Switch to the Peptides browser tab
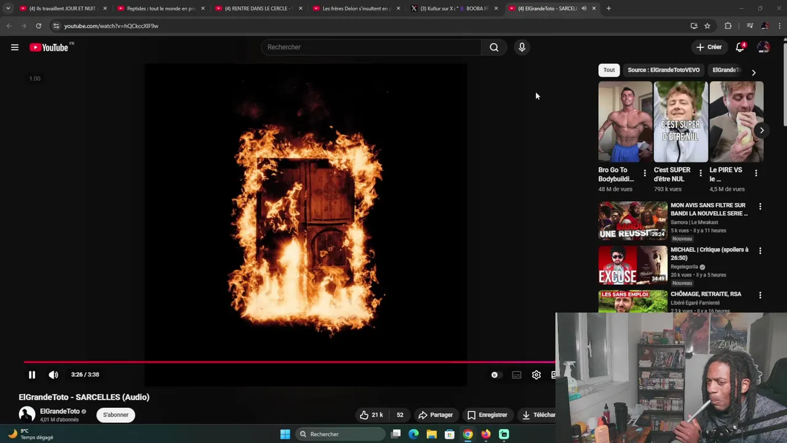Screen dimensions: 787x443 tap(160, 9)
